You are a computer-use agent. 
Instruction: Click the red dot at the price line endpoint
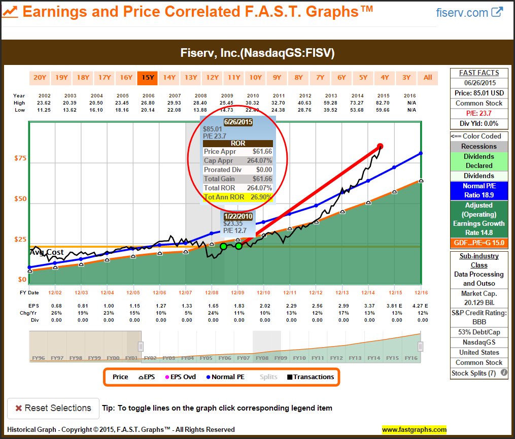tap(380, 147)
